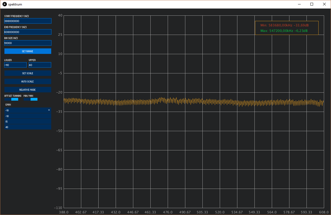
Task: Click the 593.33 frequency axis label
Action: tap(306, 212)
